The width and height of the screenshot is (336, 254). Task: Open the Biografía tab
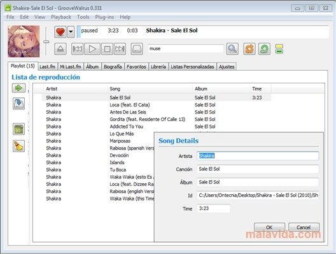113,67
